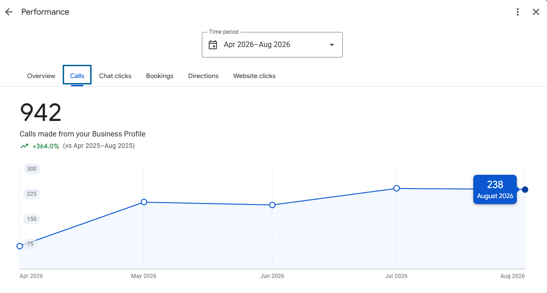
Task: Click the August 2026 filled data point
Action: [x=525, y=190]
